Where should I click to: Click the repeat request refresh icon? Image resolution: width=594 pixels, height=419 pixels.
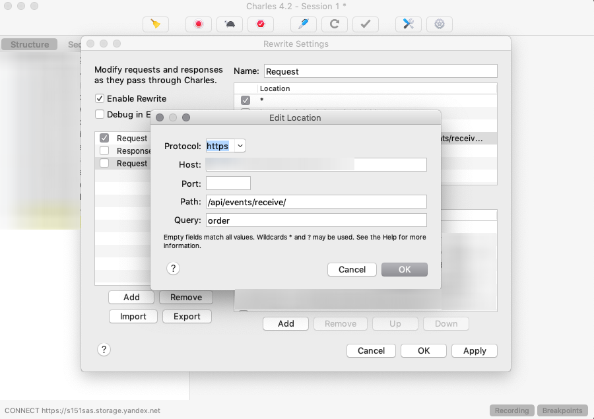335,24
